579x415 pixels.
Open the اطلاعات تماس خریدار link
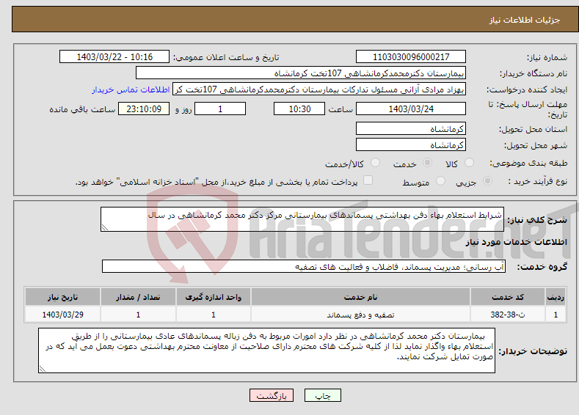click(131, 89)
